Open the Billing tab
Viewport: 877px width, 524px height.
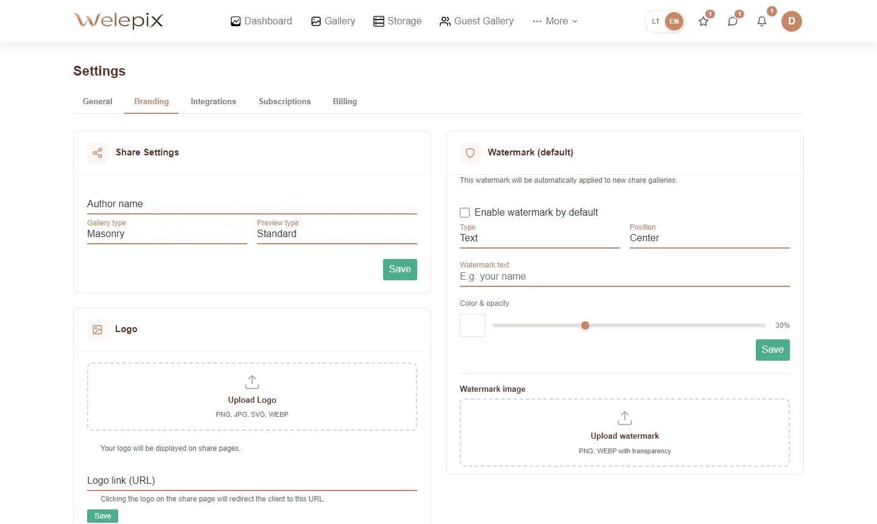(345, 102)
